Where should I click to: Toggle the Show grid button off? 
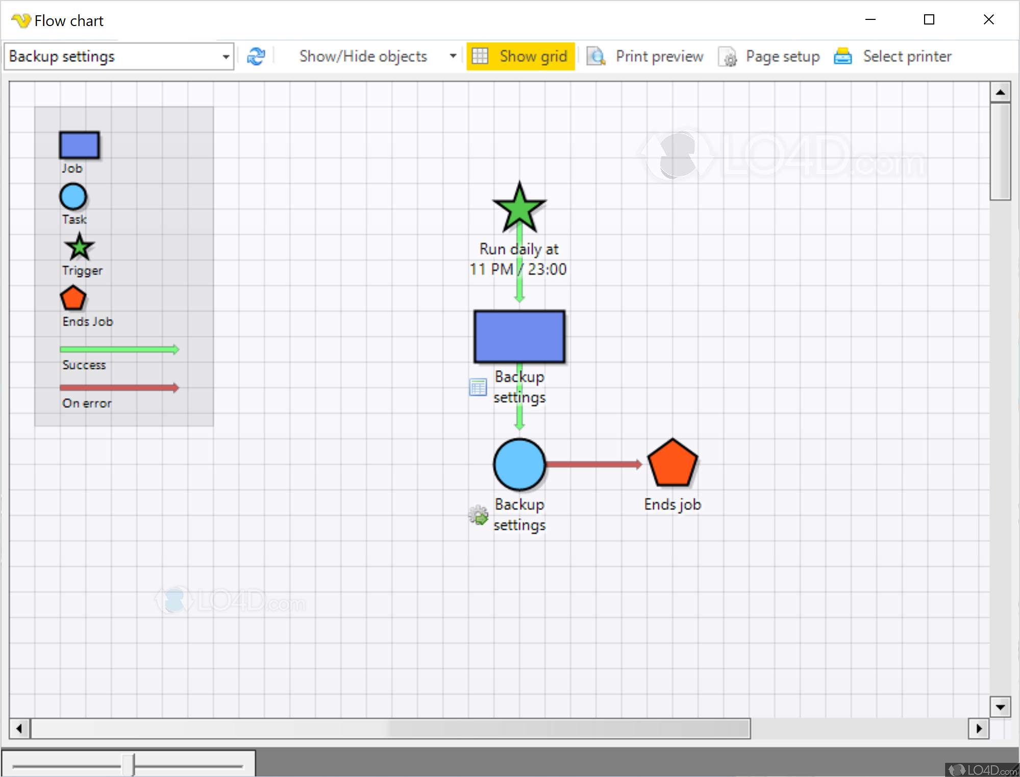pyautogui.click(x=520, y=56)
